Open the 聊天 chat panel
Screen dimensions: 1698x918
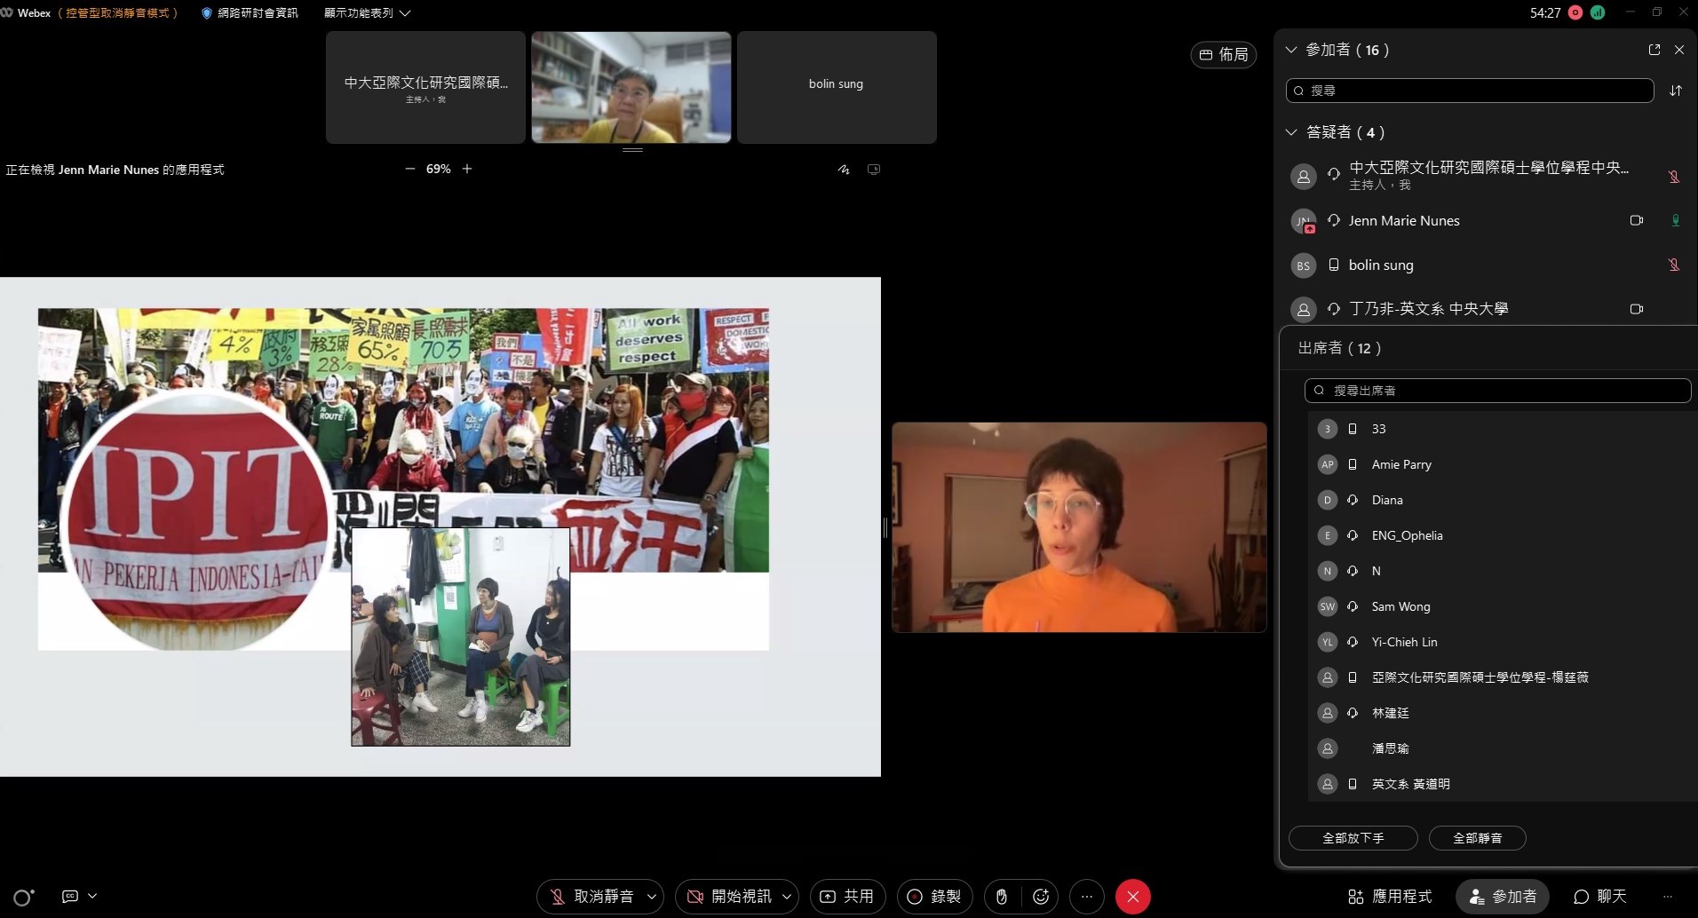click(x=1600, y=897)
